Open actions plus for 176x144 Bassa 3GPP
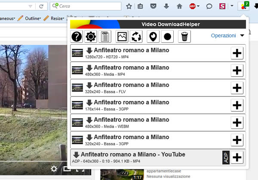The height and width of the screenshot is (180, 258). 237,105
